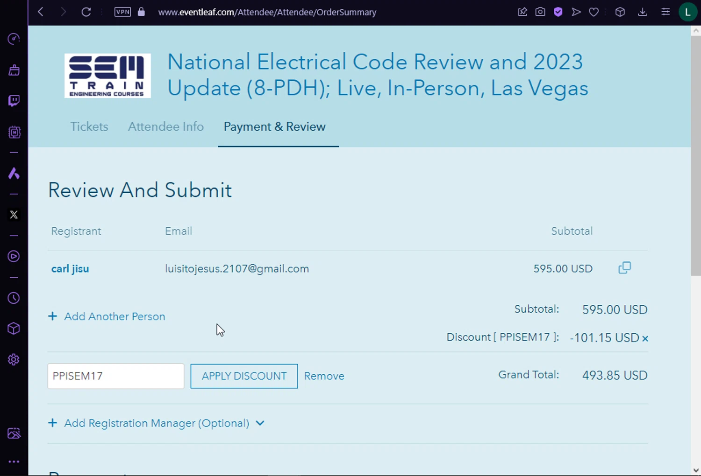Open the chip-shaped sidebar icon
Image resolution: width=701 pixels, height=476 pixels.
click(x=14, y=133)
